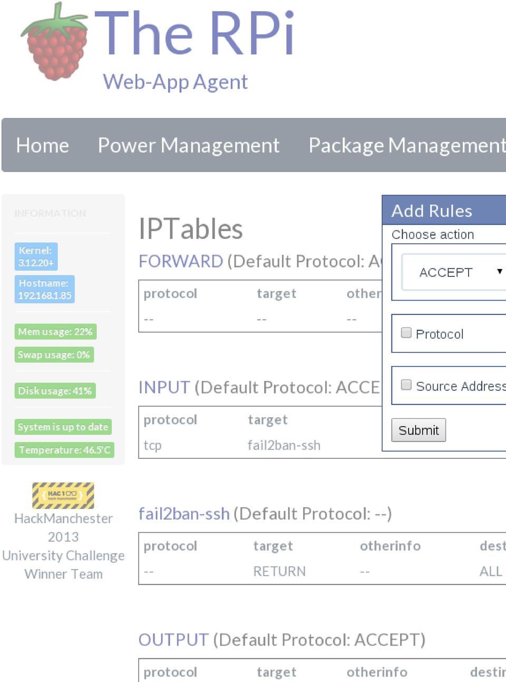Click the Kernel 3.12.20+ badge
Screen dimensions: 506x682
pyautogui.click(x=36, y=256)
